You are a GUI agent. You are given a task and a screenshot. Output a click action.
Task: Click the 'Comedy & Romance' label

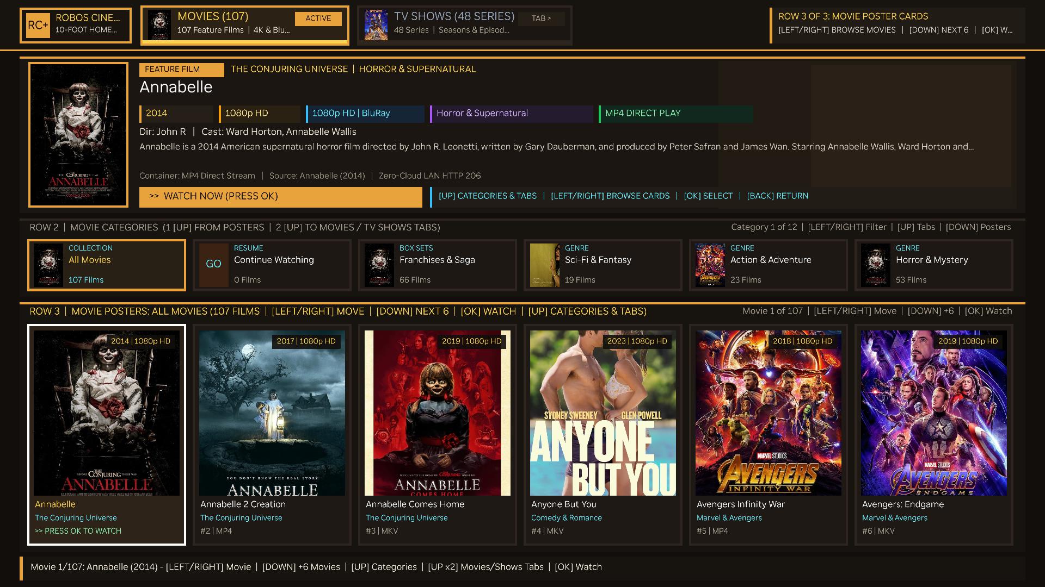click(567, 518)
